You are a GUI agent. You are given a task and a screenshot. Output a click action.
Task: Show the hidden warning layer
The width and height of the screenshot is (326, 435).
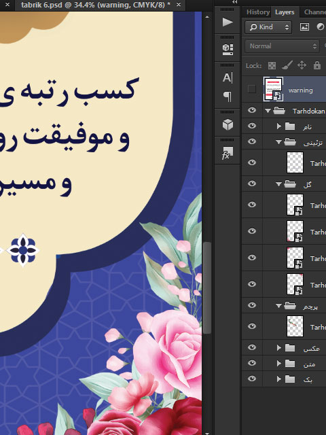252,89
